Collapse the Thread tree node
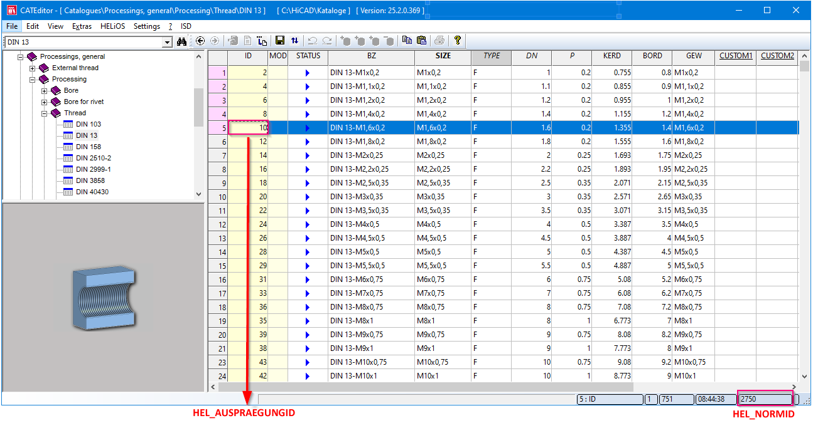813x423 pixels. click(45, 113)
